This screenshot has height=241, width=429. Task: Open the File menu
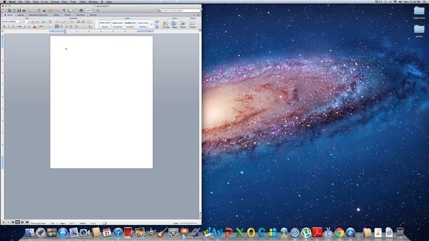pyautogui.click(x=20, y=1)
